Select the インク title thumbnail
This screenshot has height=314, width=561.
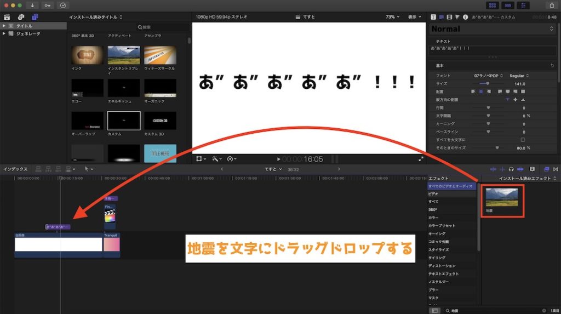click(x=87, y=55)
